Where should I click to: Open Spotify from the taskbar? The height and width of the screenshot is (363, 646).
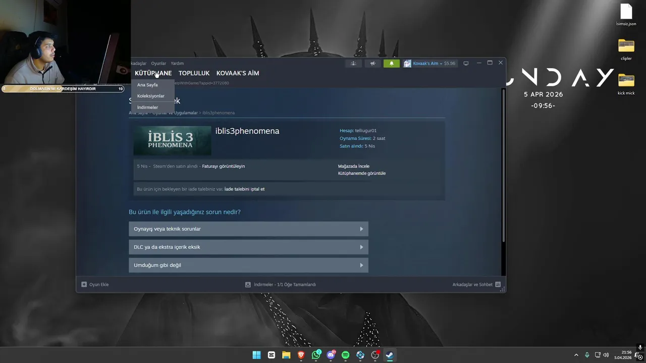click(x=346, y=355)
